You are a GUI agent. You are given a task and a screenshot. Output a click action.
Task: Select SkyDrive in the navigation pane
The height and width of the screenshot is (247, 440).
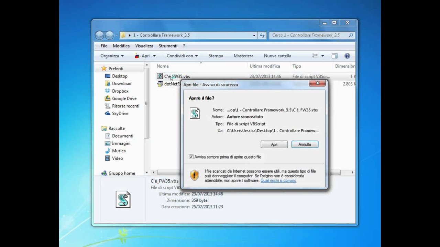(120, 114)
